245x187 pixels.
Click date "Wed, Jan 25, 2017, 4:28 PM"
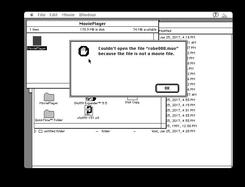click(173, 131)
